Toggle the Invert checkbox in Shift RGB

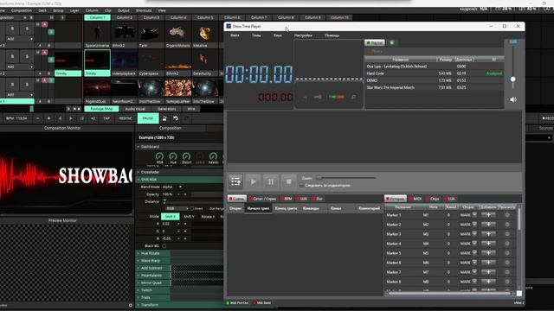pos(192,208)
